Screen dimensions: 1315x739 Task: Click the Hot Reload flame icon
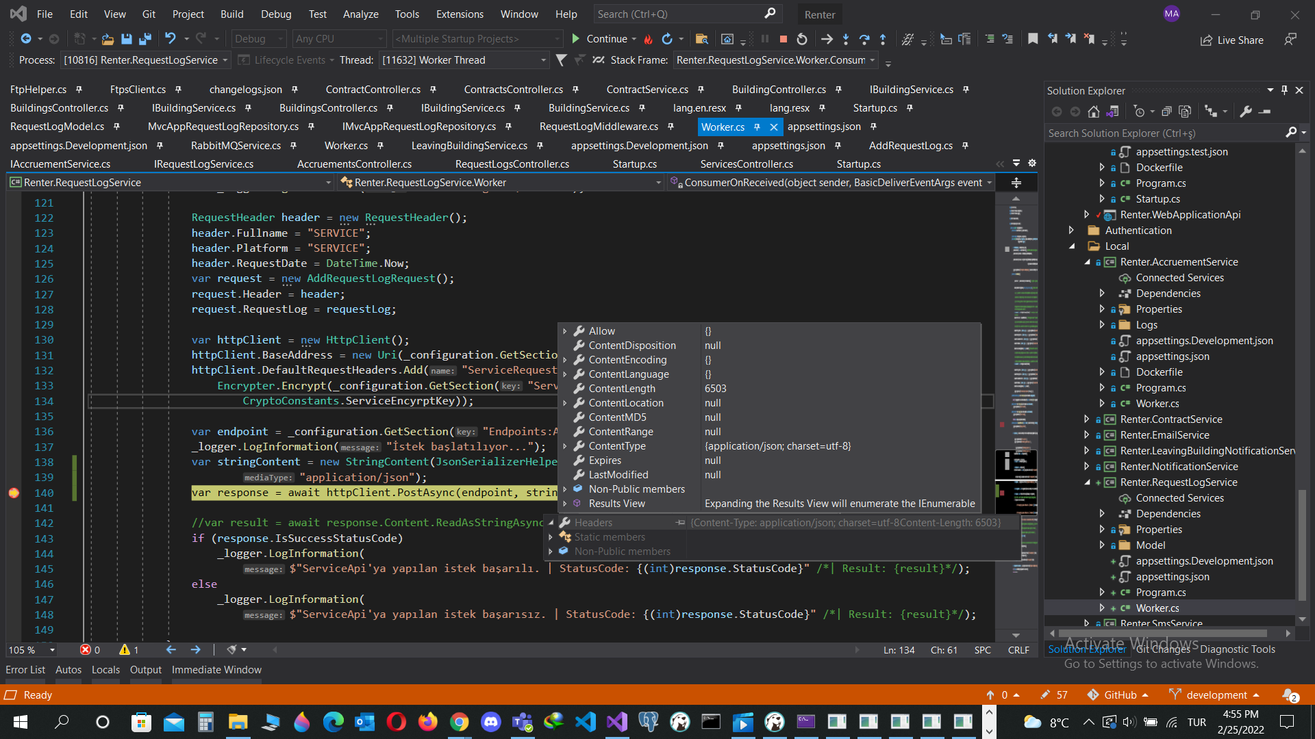(x=648, y=39)
